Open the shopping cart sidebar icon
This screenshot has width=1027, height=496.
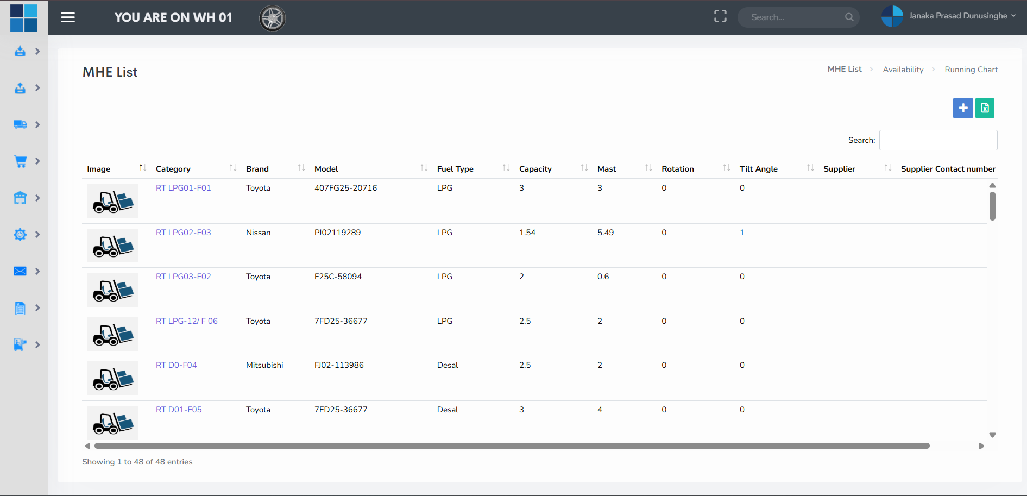(x=20, y=161)
